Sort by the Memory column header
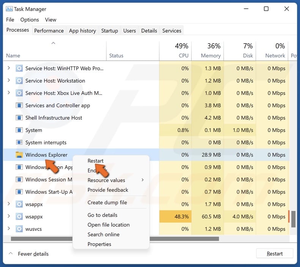This screenshot has height=267, width=300. click(x=208, y=51)
